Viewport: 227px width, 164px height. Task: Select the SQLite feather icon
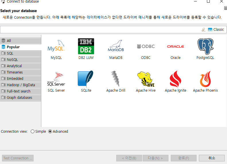pos(86,79)
